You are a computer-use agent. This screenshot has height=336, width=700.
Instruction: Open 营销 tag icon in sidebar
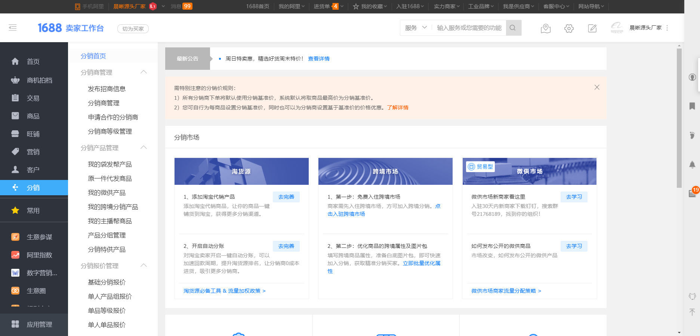coord(15,152)
